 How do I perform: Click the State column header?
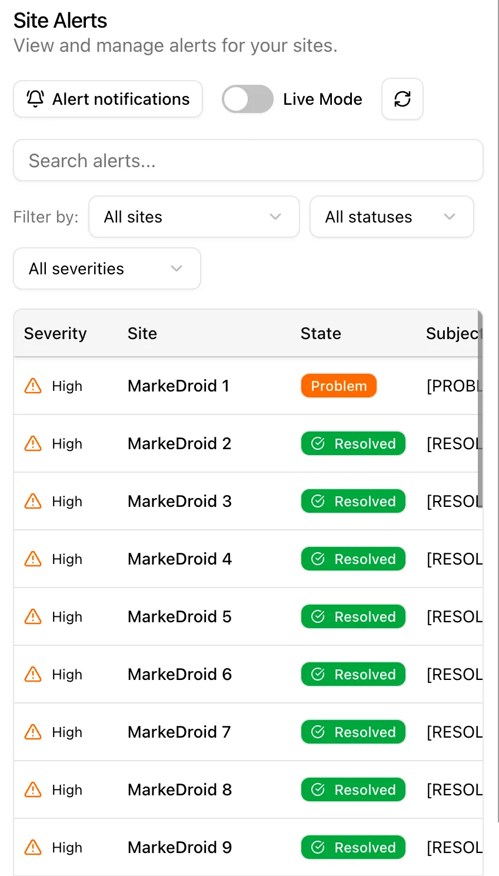point(321,333)
